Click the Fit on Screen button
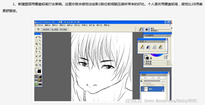Viewport: 205px width, 105px height. pos(55,30)
